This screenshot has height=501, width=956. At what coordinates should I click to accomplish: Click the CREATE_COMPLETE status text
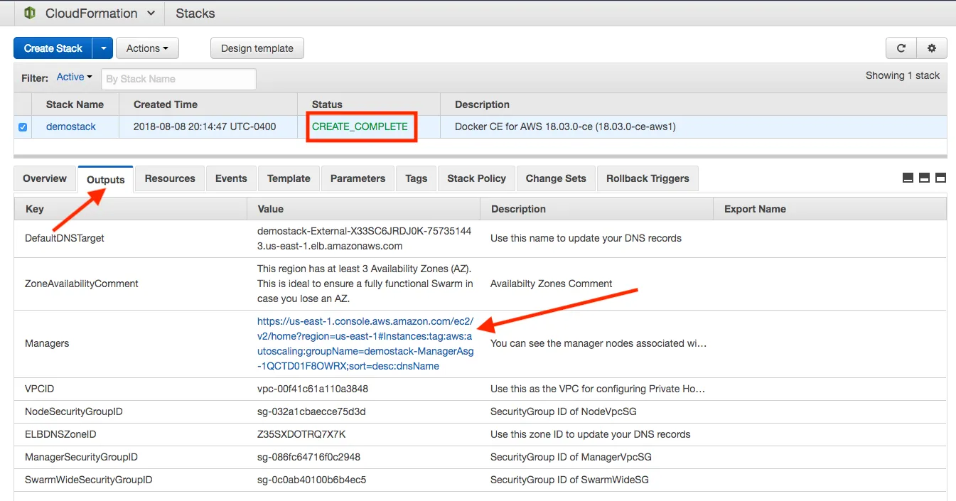pos(360,126)
